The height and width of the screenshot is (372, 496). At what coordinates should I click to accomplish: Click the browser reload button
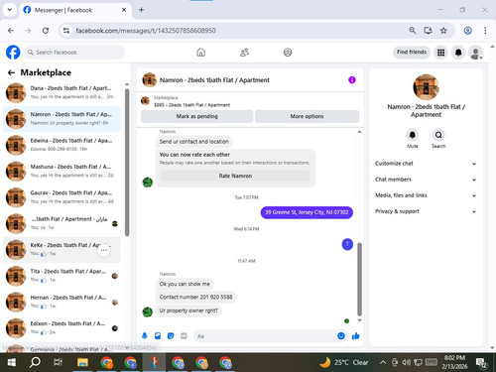[46, 31]
